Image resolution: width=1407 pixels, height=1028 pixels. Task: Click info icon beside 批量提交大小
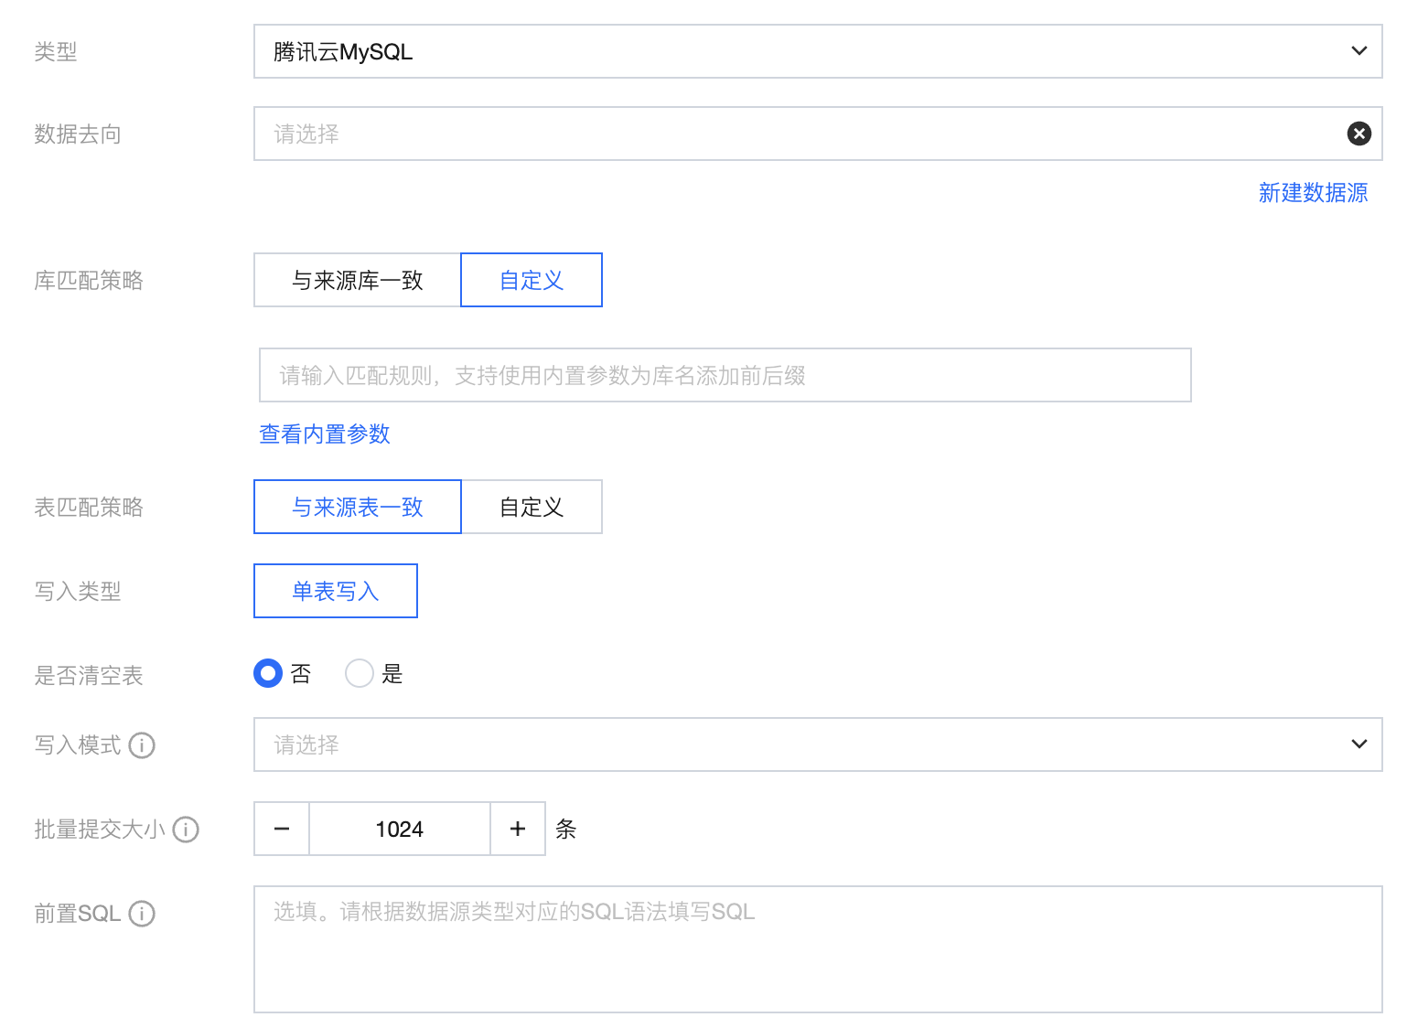click(x=186, y=830)
